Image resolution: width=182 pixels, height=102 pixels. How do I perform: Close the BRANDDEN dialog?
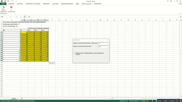[x=107, y=40]
